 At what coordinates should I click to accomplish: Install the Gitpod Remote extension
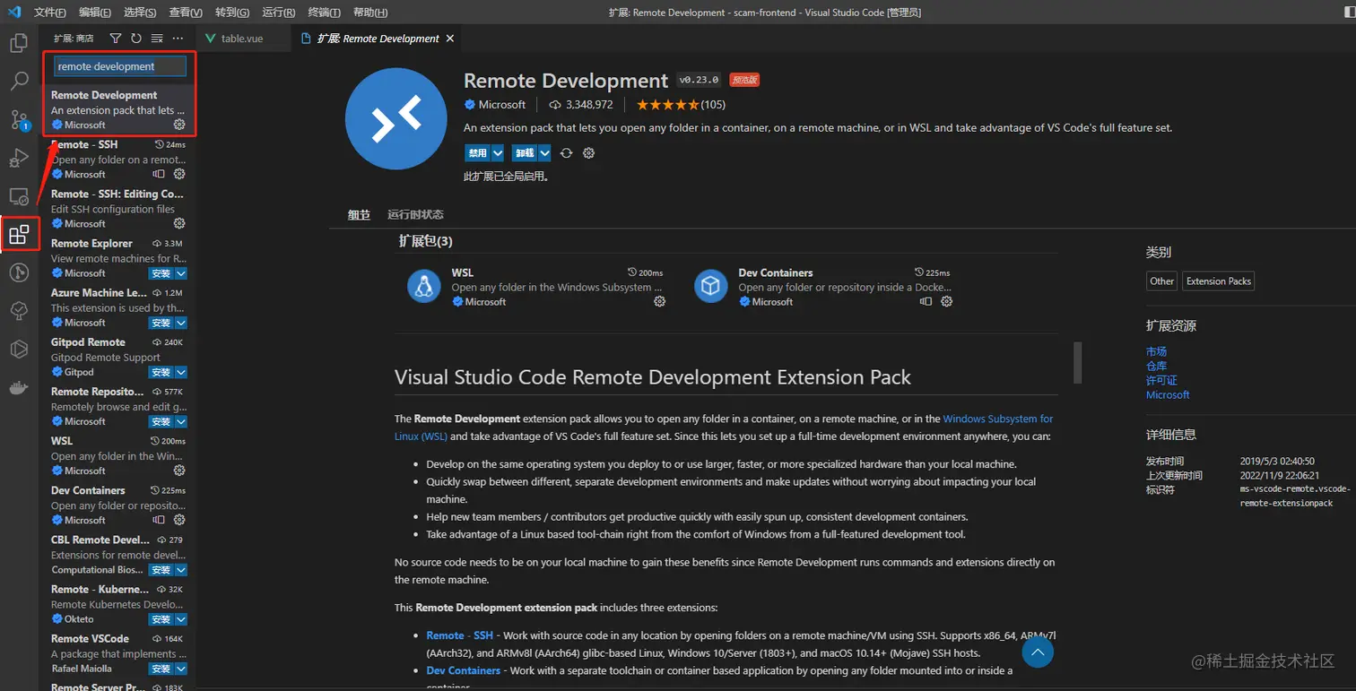(161, 372)
